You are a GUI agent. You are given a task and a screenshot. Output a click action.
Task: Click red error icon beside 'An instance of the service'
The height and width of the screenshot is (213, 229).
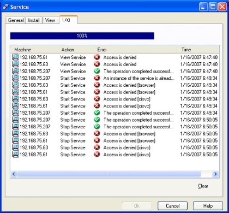coord(97,78)
